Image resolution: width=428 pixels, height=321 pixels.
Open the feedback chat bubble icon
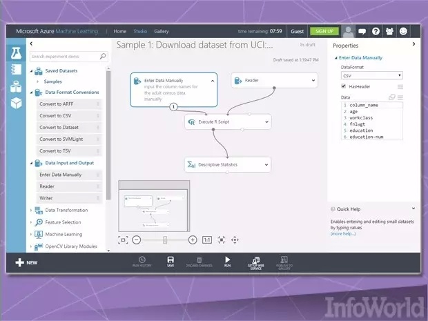[x=362, y=31]
